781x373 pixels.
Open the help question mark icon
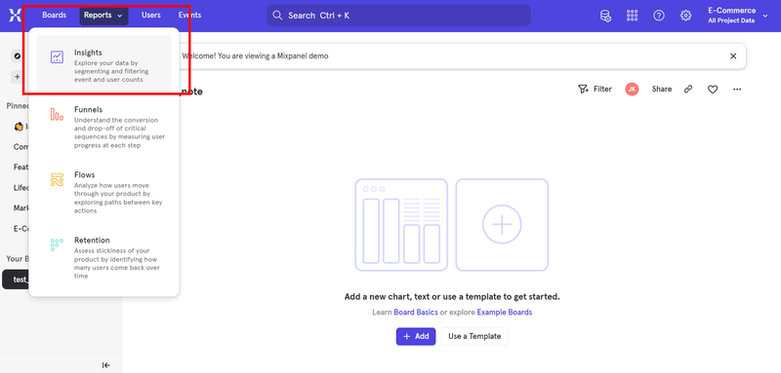coord(659,16)
